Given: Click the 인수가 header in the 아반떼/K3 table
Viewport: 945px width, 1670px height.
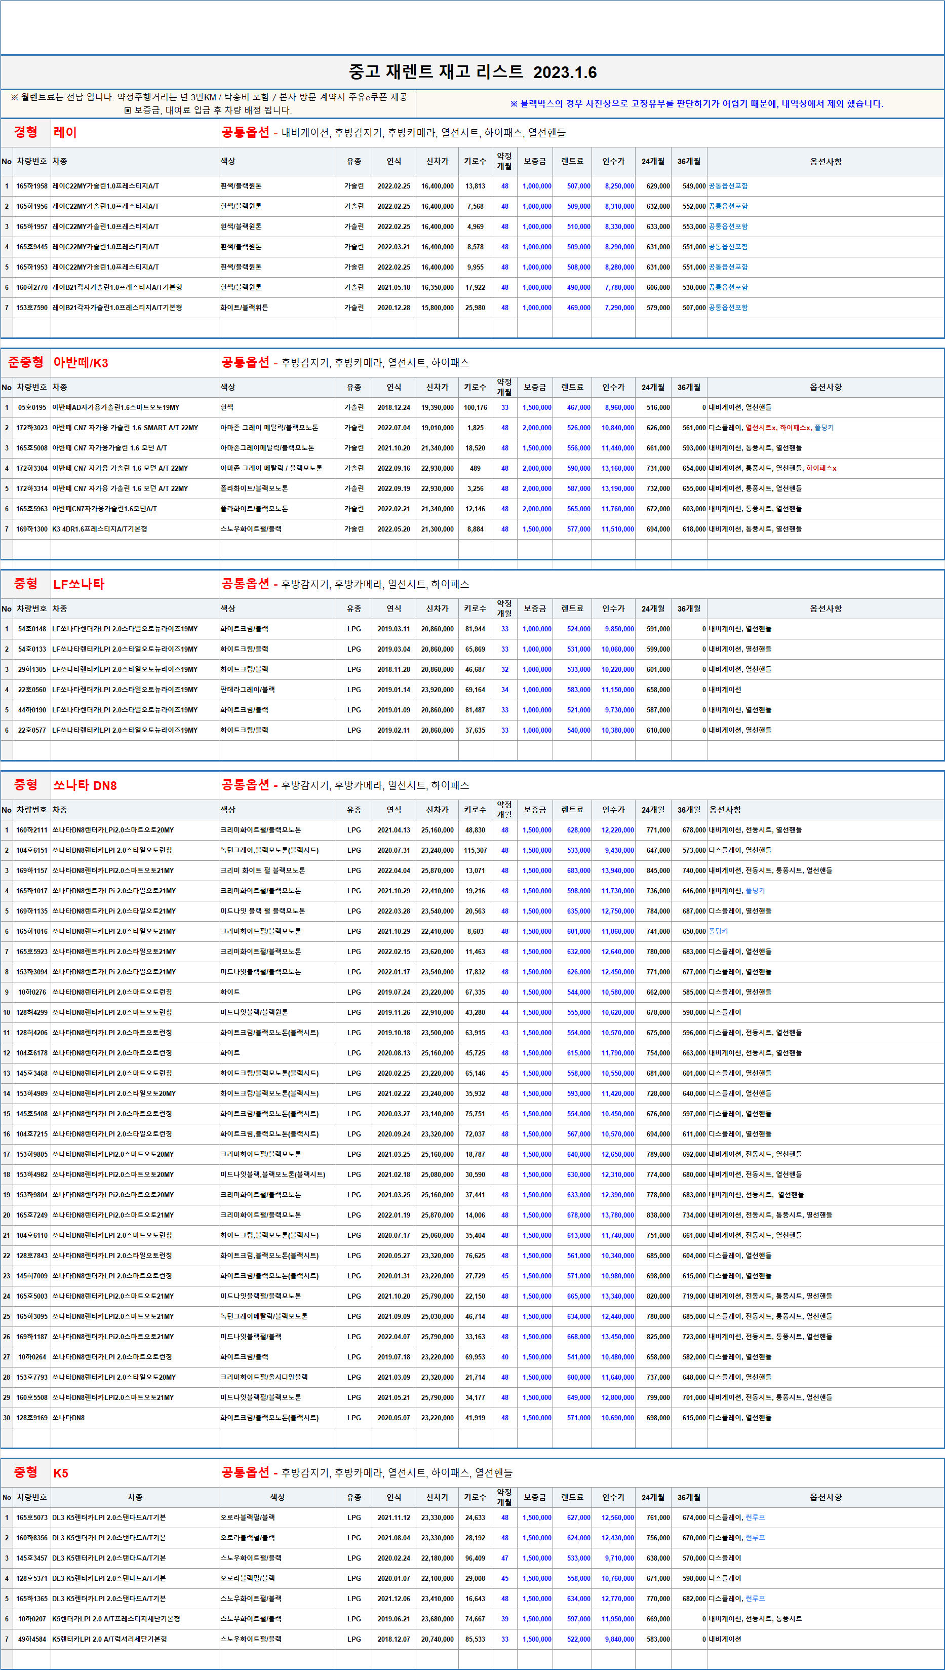Looking at the screenshot, I should [613, 388].
